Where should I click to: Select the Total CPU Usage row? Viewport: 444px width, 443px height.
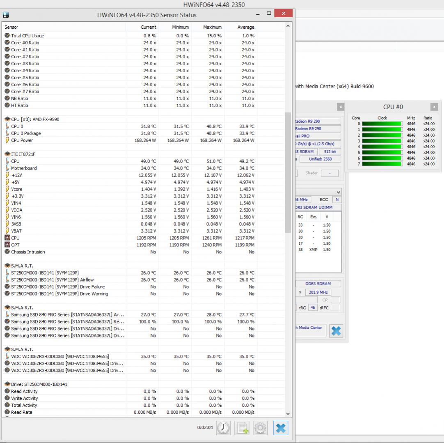coord(27,36)
